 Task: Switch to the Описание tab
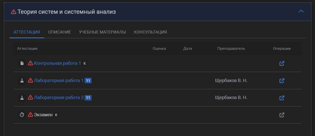(59, 32)
